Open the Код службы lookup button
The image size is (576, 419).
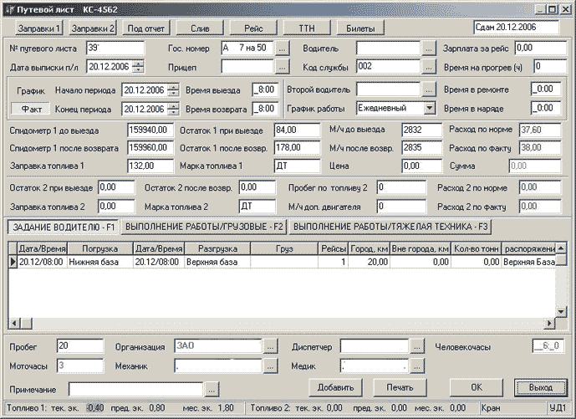click(428, 67)
